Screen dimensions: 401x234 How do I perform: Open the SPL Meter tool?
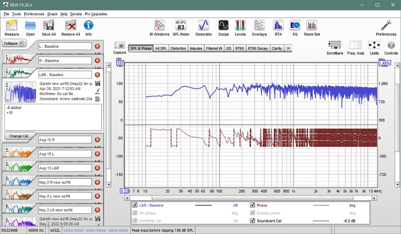tap(181, 26)
